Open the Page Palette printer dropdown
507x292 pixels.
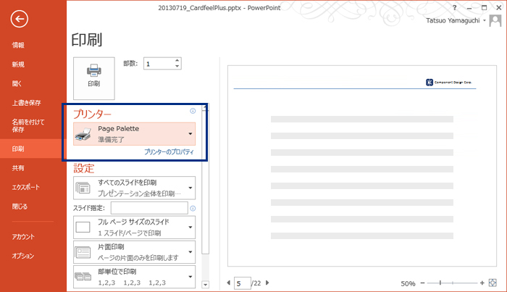(134, 133)
